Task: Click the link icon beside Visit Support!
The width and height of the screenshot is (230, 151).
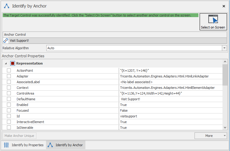Action: click(6, 41)
